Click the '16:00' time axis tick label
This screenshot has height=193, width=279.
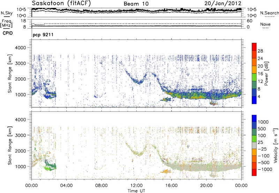click(171, 186)
